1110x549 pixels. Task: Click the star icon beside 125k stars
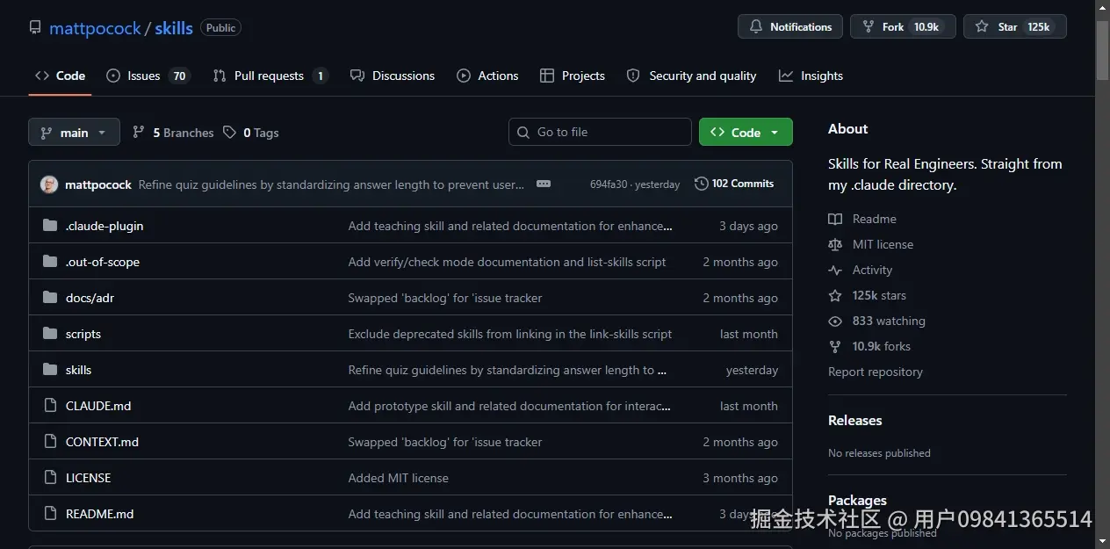tap(835, 295)
